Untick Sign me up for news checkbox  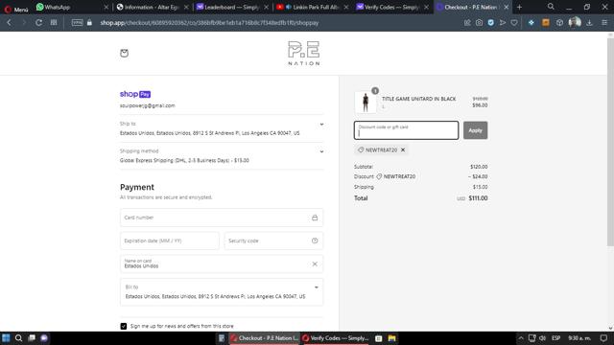[x=124, y=326]
